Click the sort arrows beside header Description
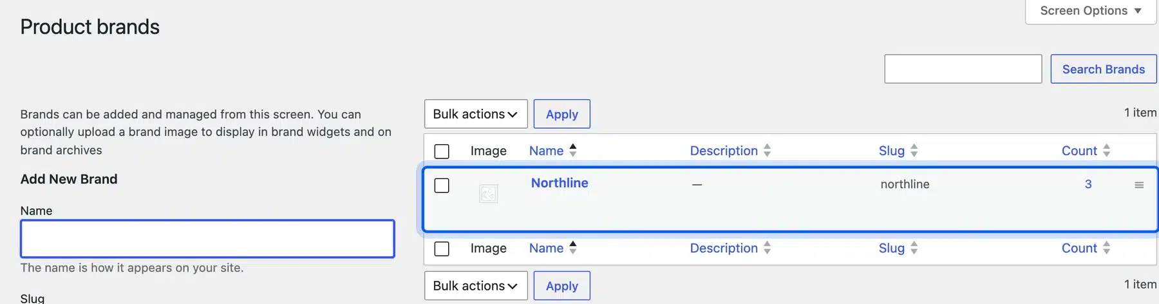The height and width of the screenshot is (304, 1159). [x=767, y=150]
